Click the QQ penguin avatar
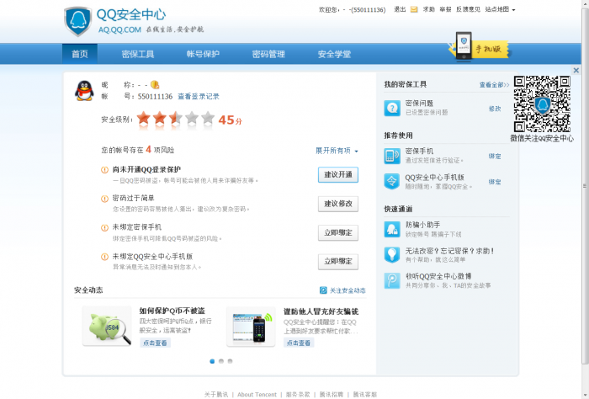Image resolution: width=589 pixels, height=399 pixels. (84, 91)
